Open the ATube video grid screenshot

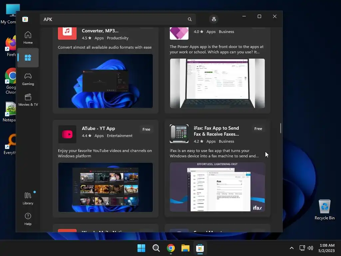106,187
